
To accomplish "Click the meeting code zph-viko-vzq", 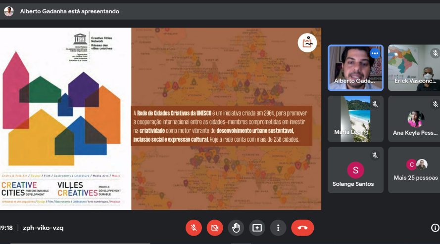I will [43, 228].
